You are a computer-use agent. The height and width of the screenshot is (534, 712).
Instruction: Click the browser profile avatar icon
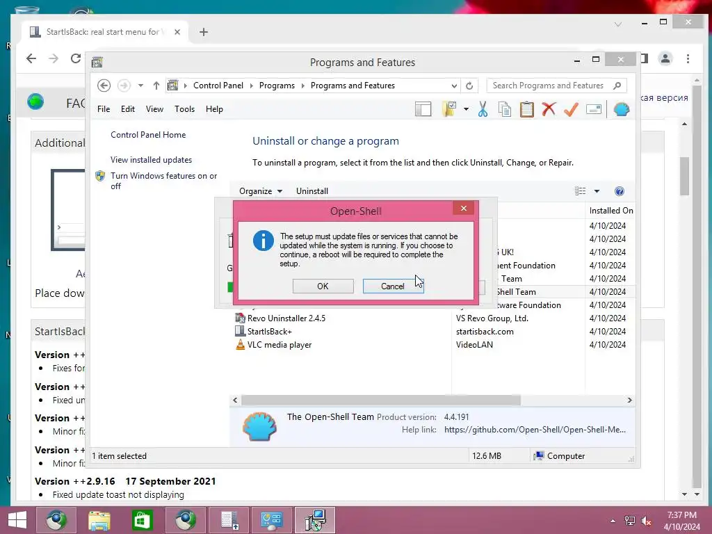pos(665,58)
